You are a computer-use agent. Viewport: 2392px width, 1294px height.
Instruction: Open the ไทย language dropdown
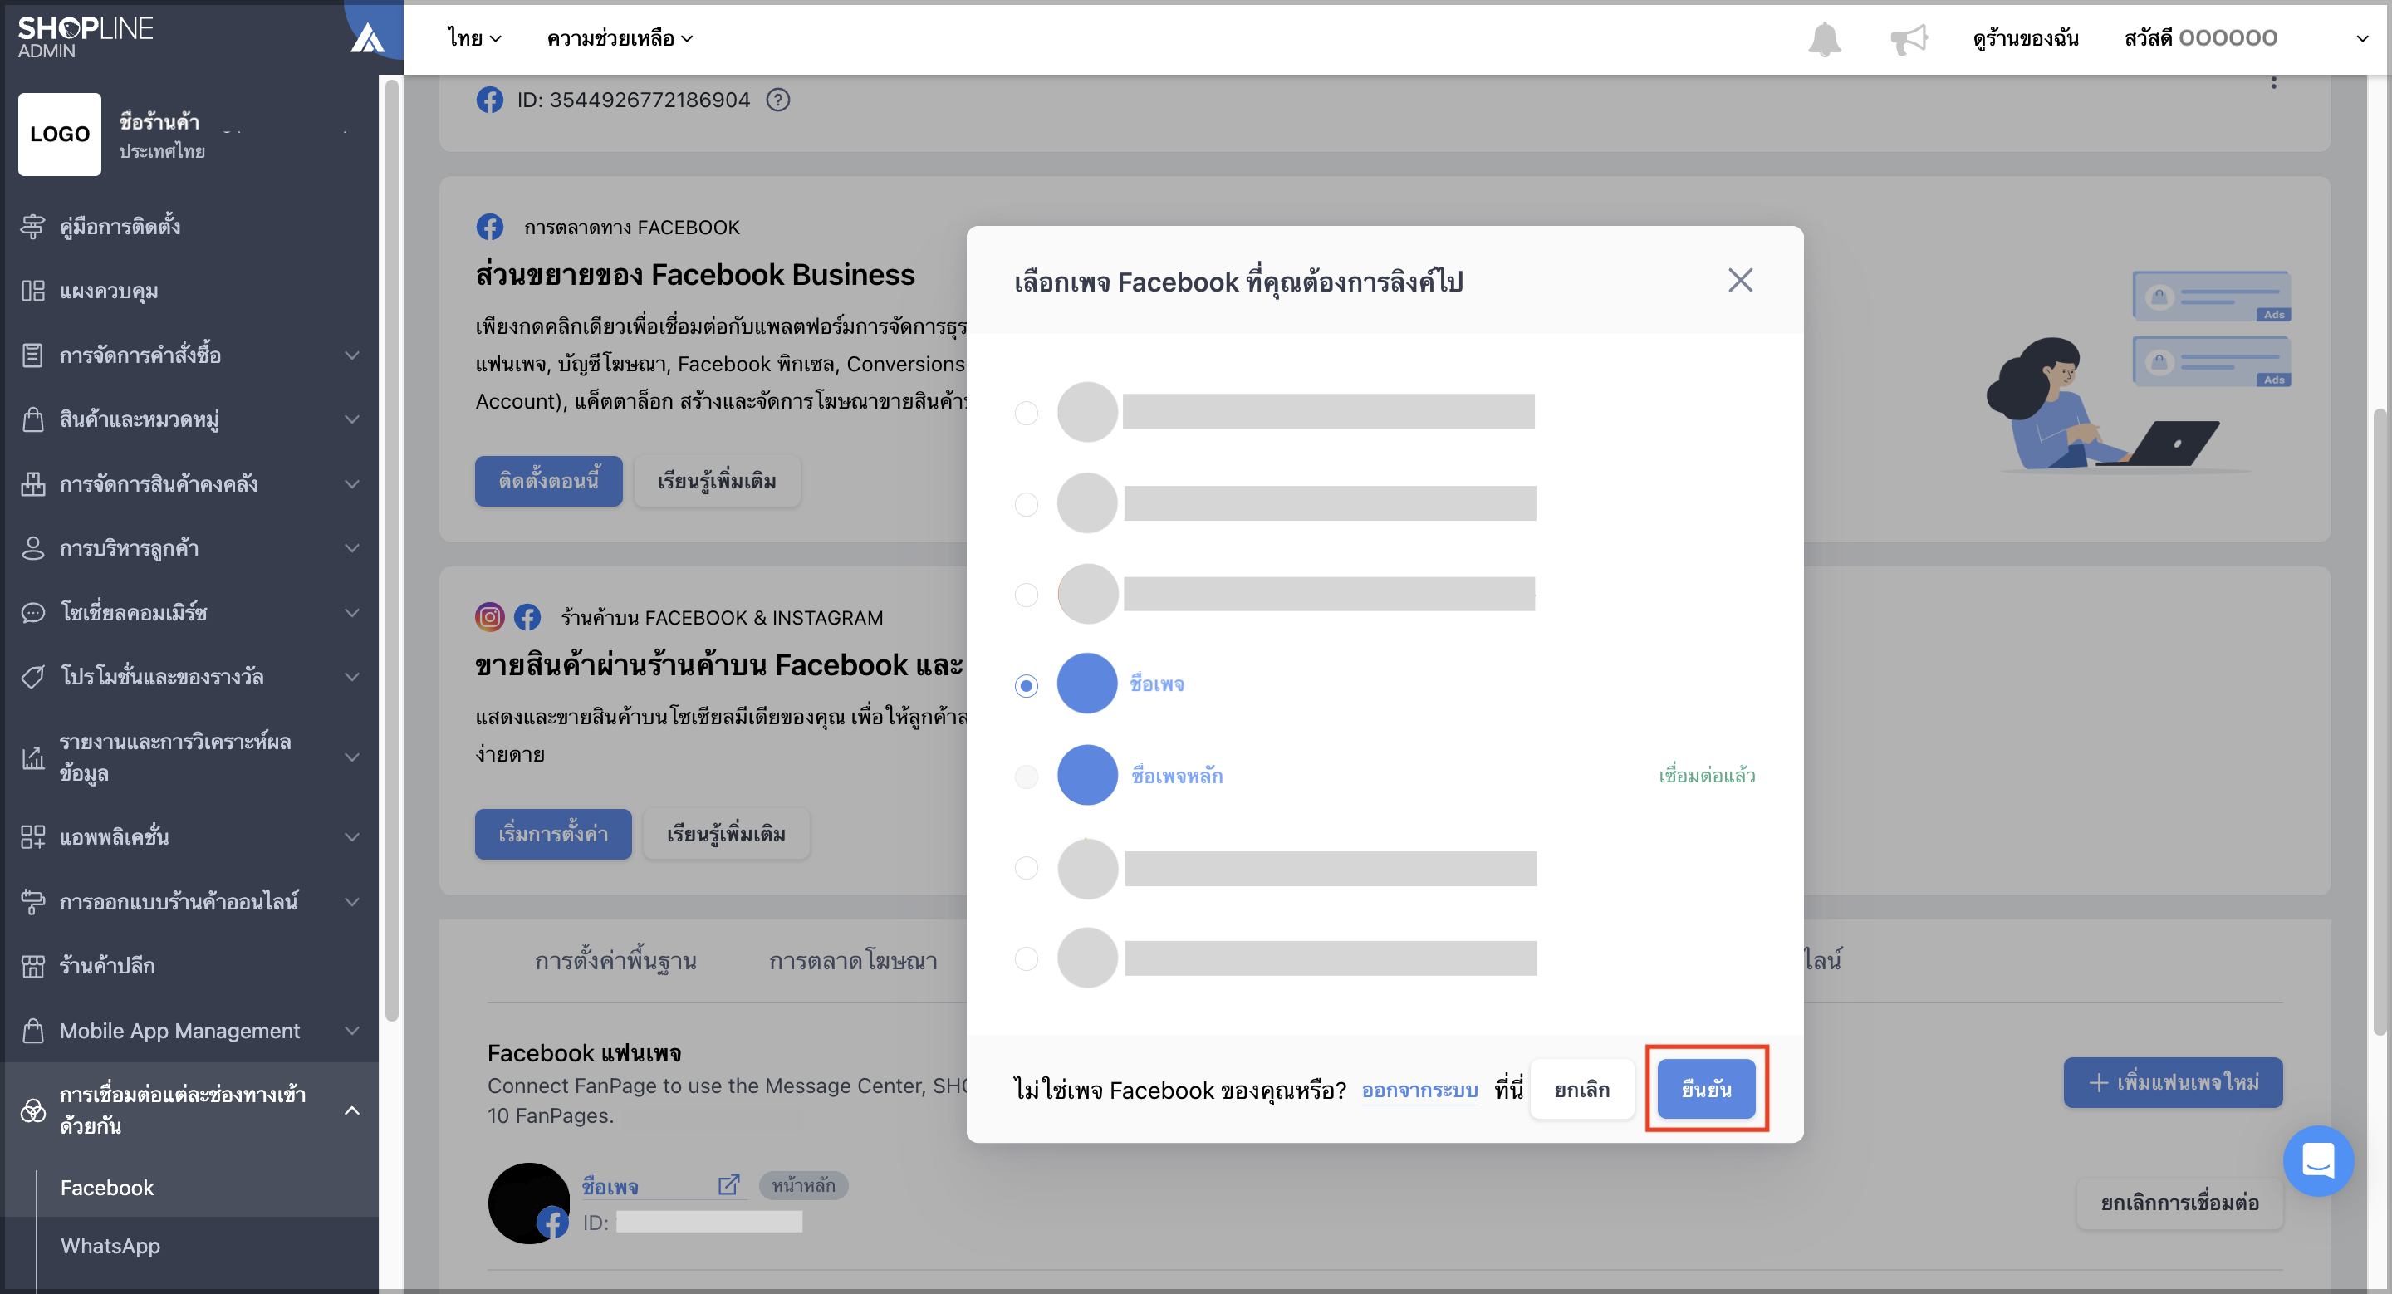click(473, 38)
